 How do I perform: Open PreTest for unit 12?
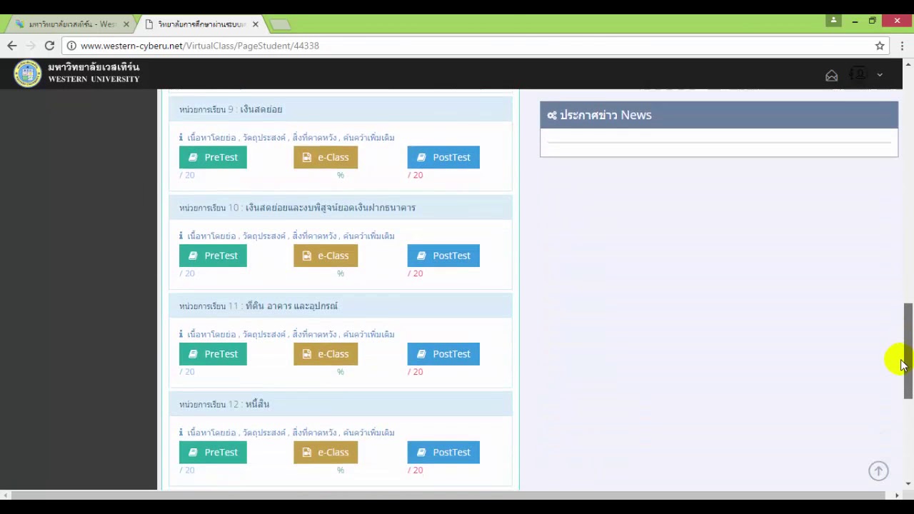click(213, 453)
